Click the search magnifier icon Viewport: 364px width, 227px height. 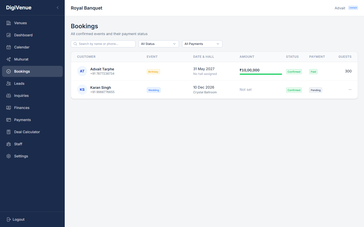(75, 44)
